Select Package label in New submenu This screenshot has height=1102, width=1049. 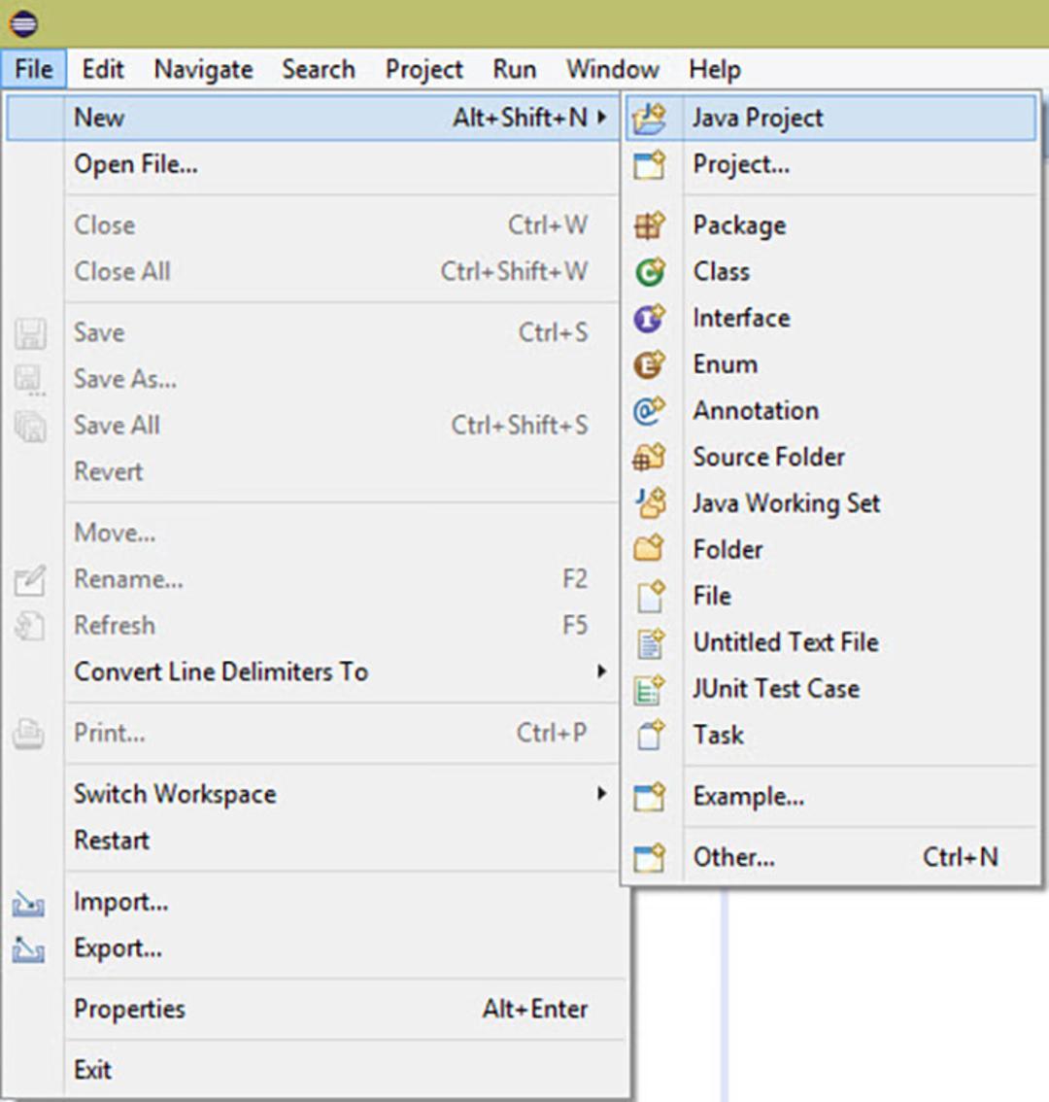tap(739, 225)
